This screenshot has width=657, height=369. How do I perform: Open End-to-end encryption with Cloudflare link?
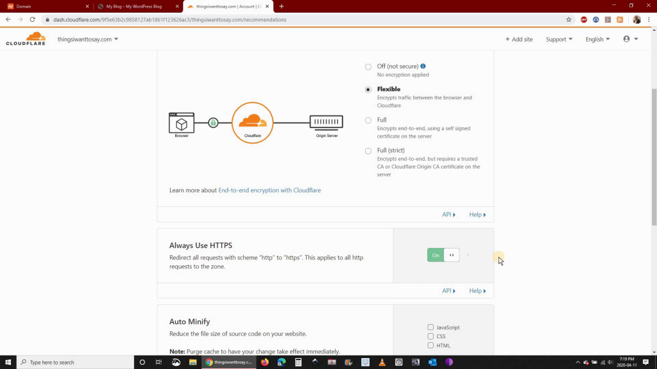point(269,190)
